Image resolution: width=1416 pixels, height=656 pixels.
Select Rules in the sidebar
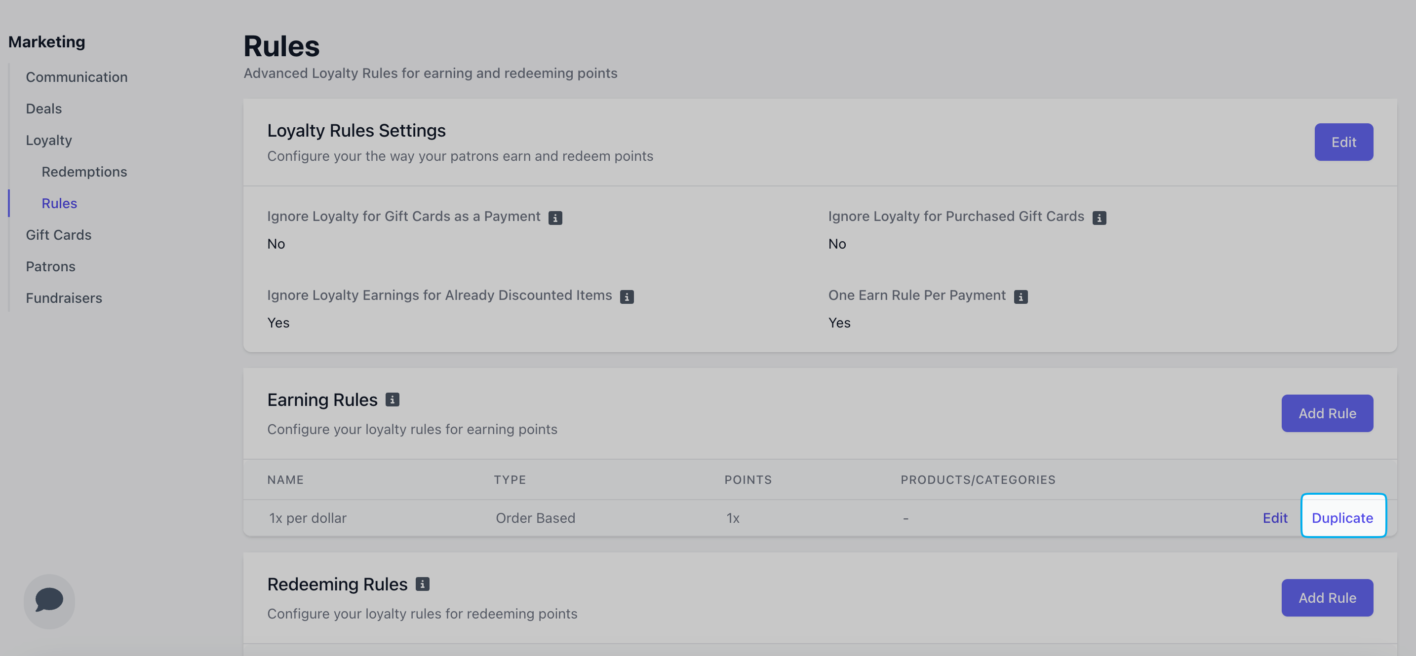coord(59,203)
